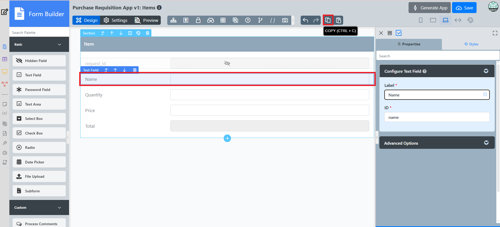Collapse the Basic palette category
This screenshot has width=500, height=227.
59,45
